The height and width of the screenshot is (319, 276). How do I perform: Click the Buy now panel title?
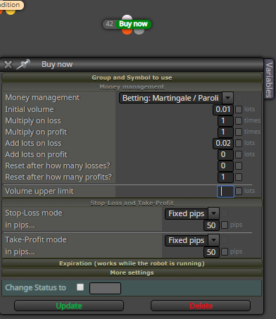(57, 64)
